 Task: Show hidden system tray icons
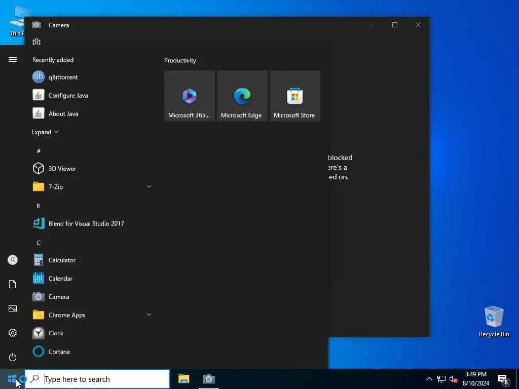click(429, 379)
